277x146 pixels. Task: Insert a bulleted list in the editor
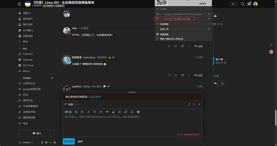(119, 112)
